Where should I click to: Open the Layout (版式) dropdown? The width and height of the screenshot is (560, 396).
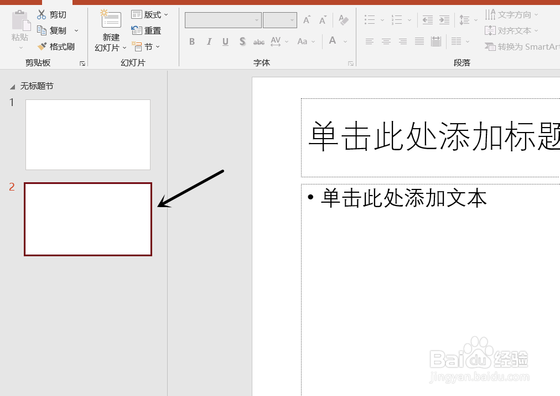(149, 14)
